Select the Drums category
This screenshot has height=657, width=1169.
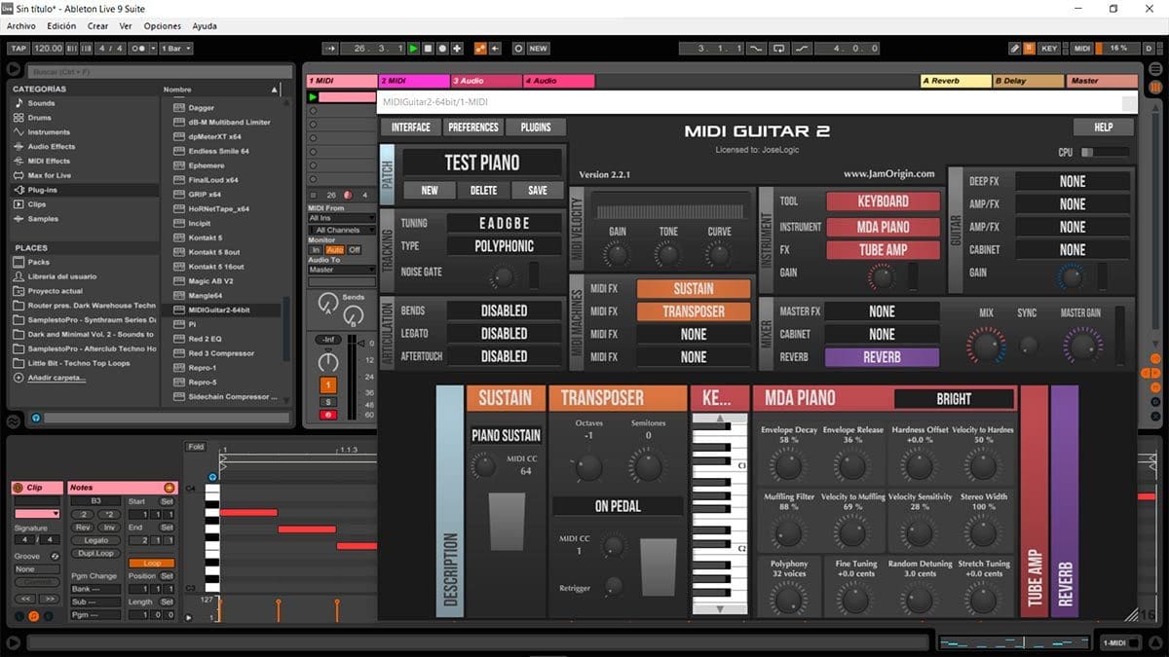40,118
